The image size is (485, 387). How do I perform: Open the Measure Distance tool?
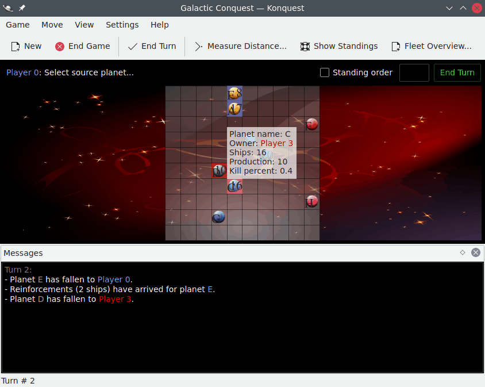click(x=241, y=46)
